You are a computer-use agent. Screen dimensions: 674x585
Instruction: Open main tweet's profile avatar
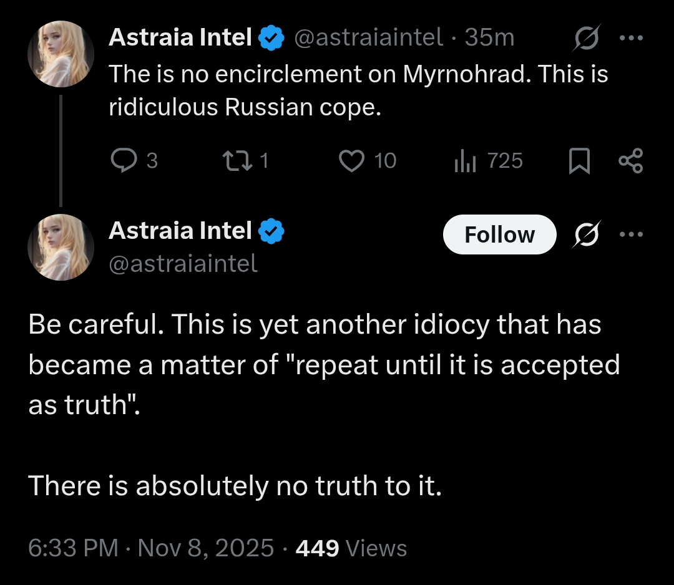click(61, 247)
